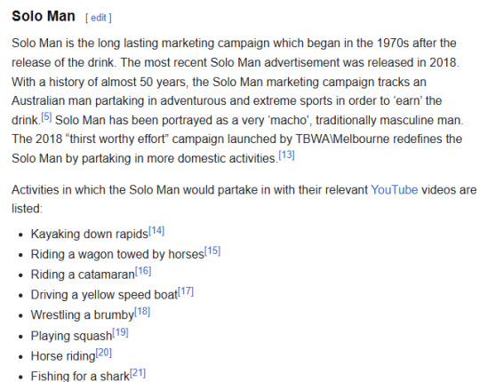
Task: Select footnote 19 beside Playing squash
Action: 120,332
